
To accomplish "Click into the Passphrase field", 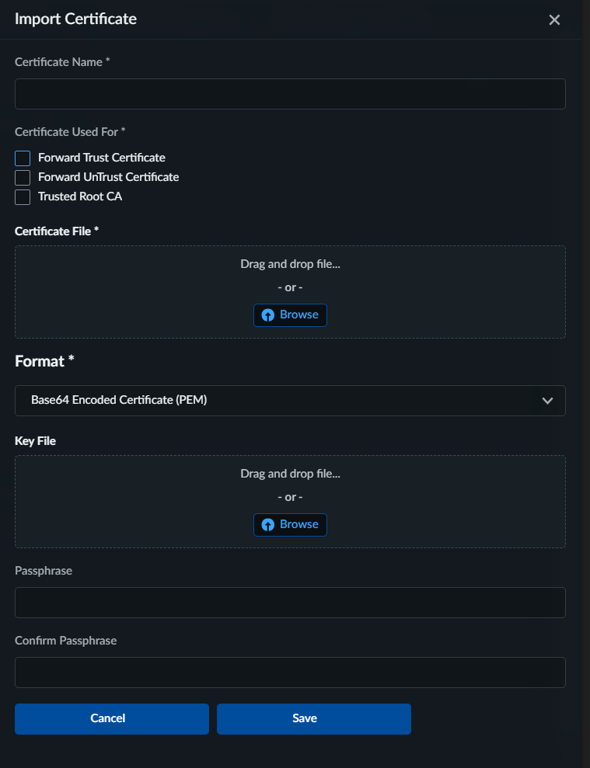I will point(290,603).
